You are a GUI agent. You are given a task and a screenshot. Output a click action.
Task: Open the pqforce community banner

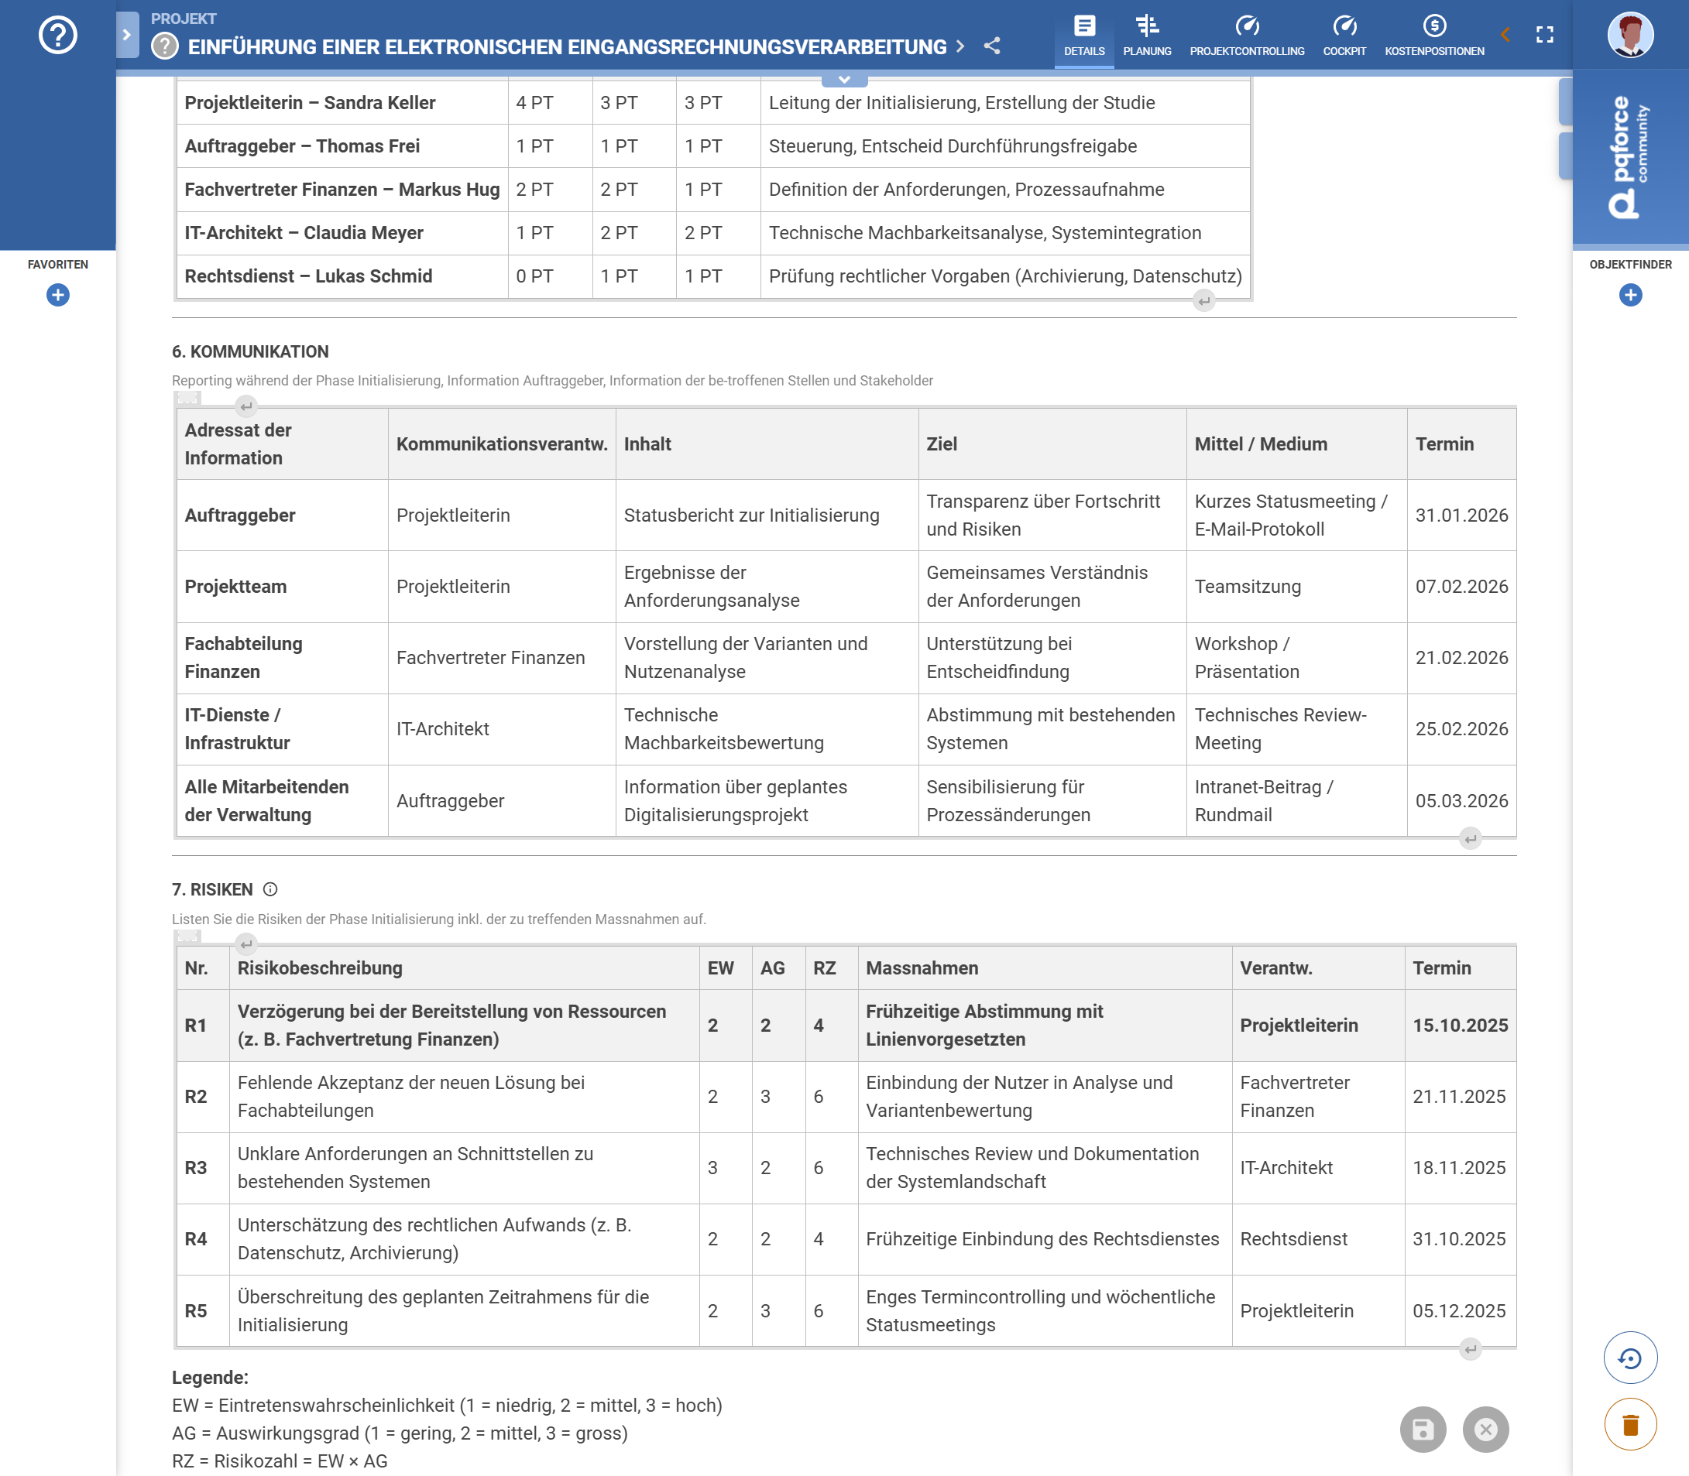(x=1629, y=156)
